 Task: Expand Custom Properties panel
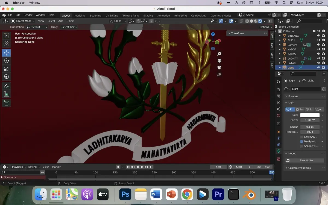(305, 168)
